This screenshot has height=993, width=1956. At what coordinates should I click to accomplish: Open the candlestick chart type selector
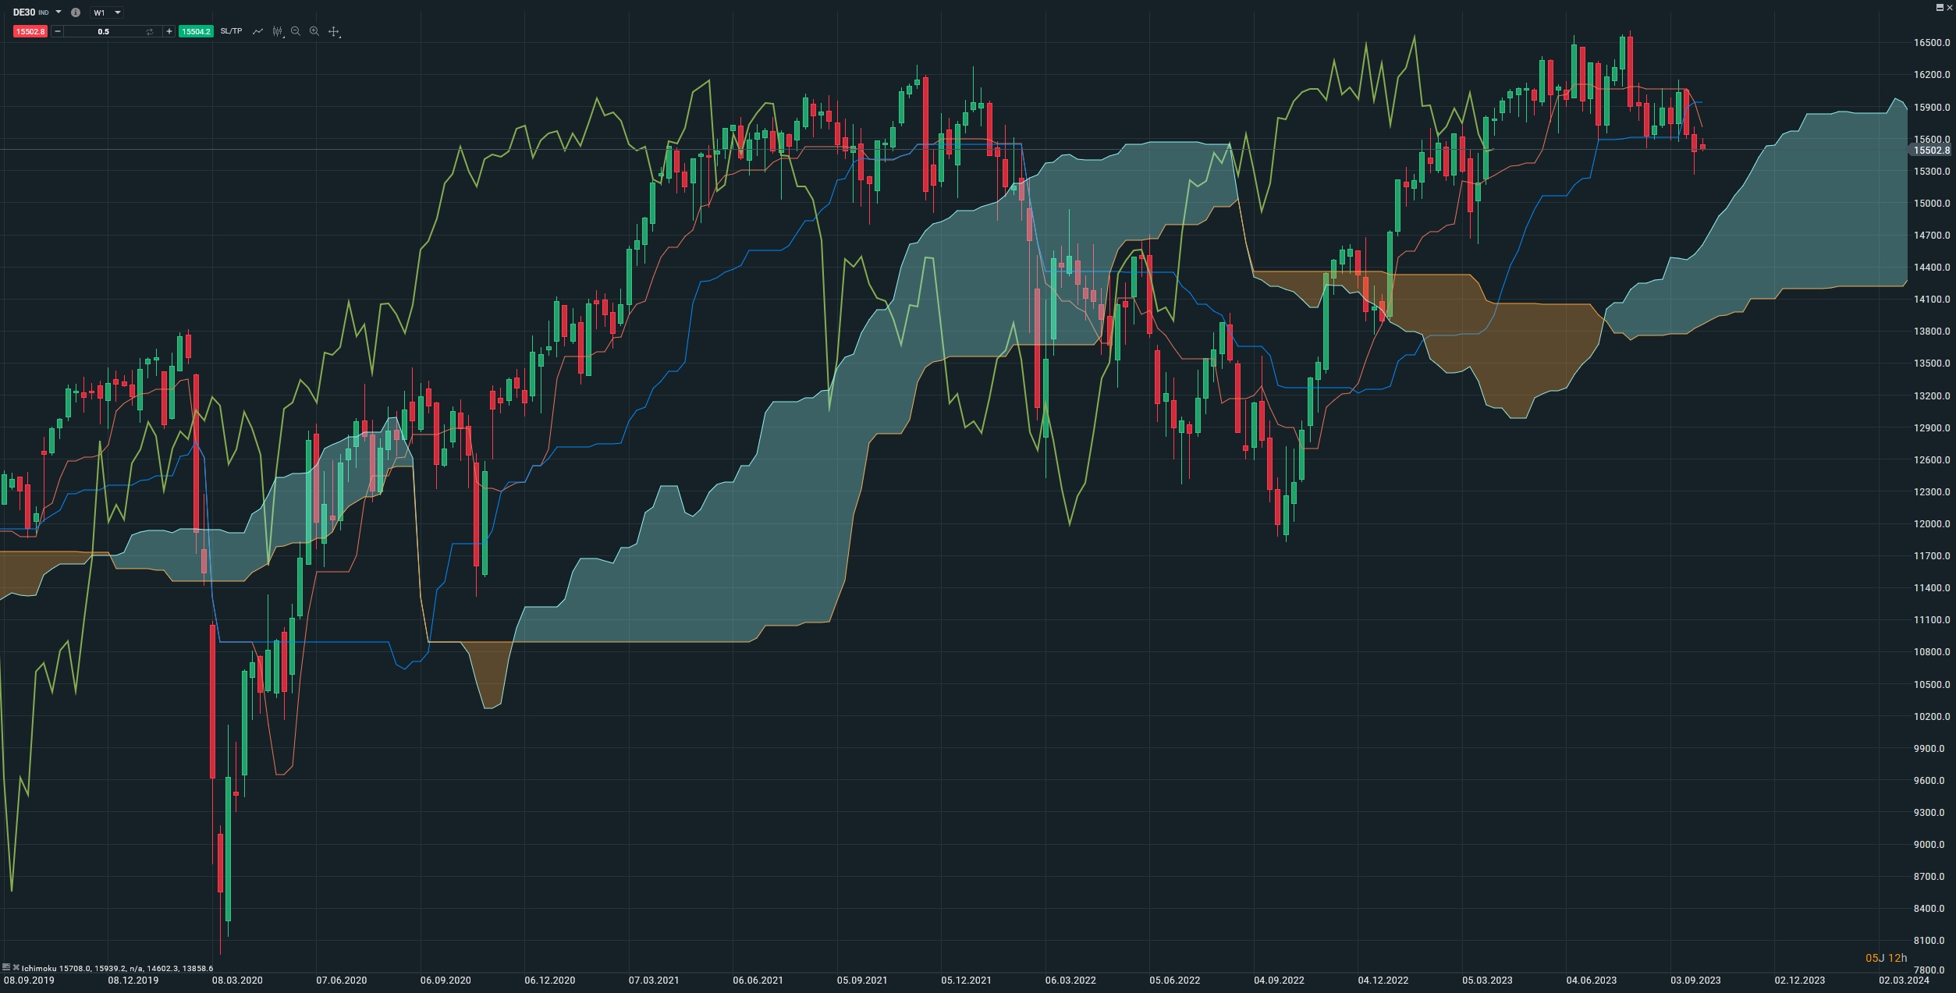(278, 31)
